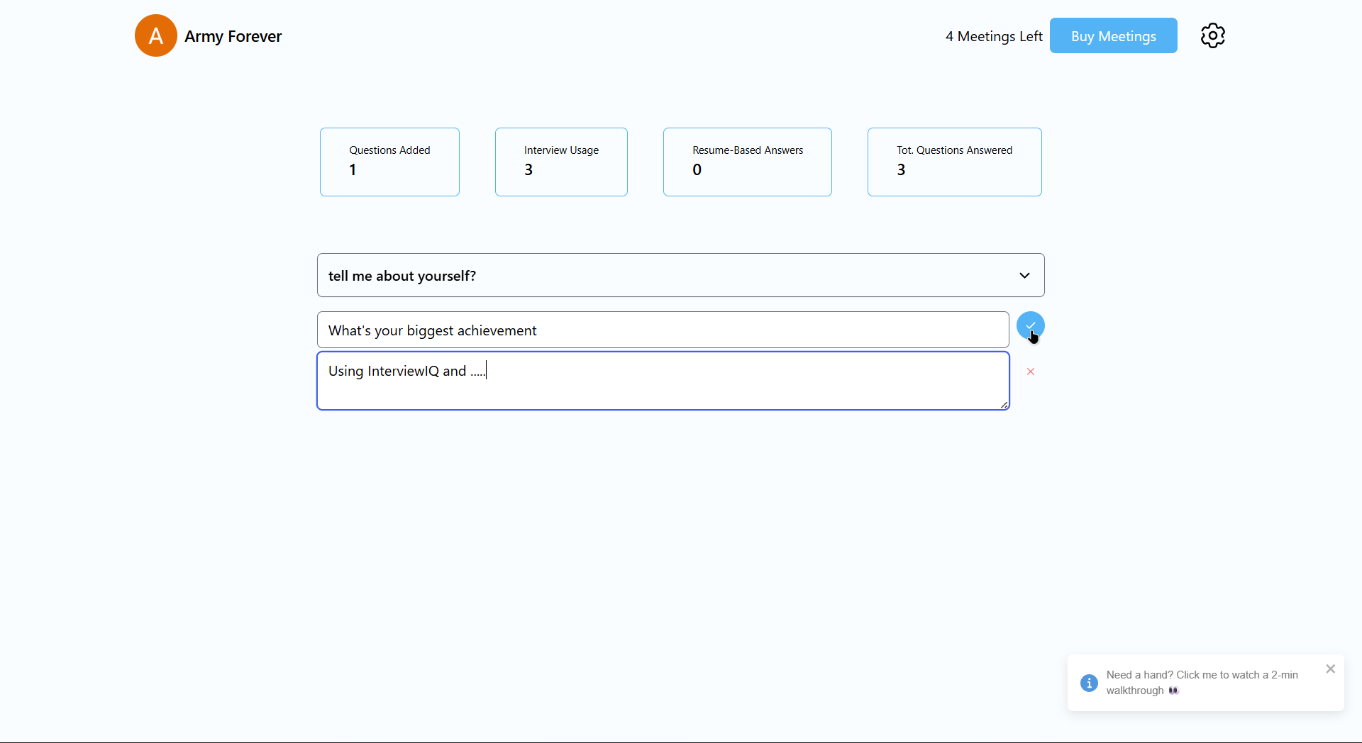
Task: Confirm the answer with the blue checkmark icon
Action: point(1030,326)
